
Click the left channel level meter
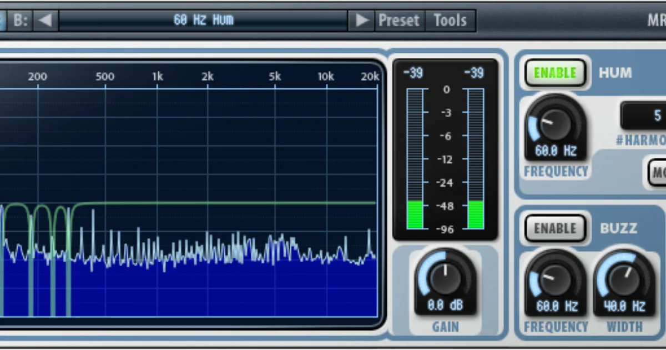pos(415,158)
